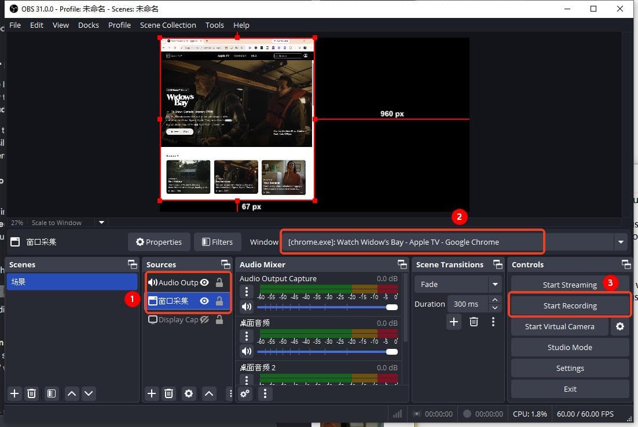
Task: Open source Filters button in toolbar
Action: pos(217,242)
